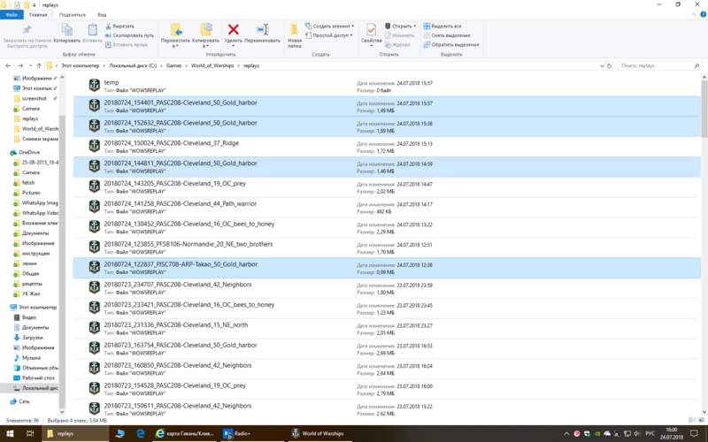
Task: Click the Back navigation arrow
Action: (x=8, y=65)
